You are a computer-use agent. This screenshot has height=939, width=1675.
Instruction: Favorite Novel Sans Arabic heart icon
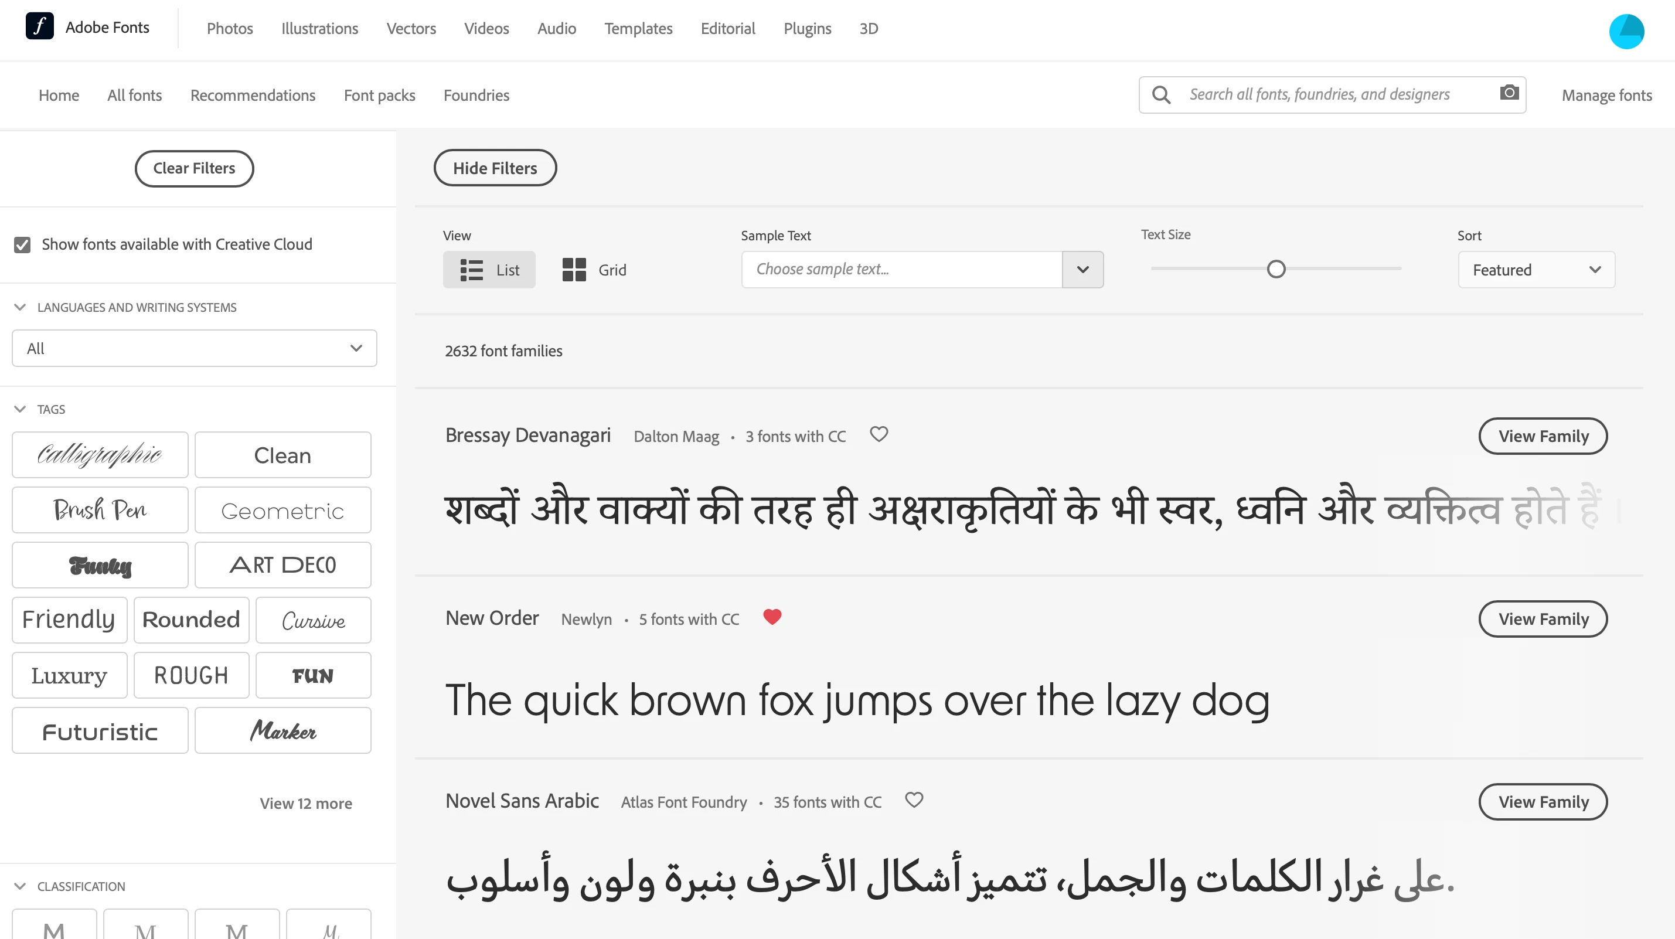[x=914, y=800]
